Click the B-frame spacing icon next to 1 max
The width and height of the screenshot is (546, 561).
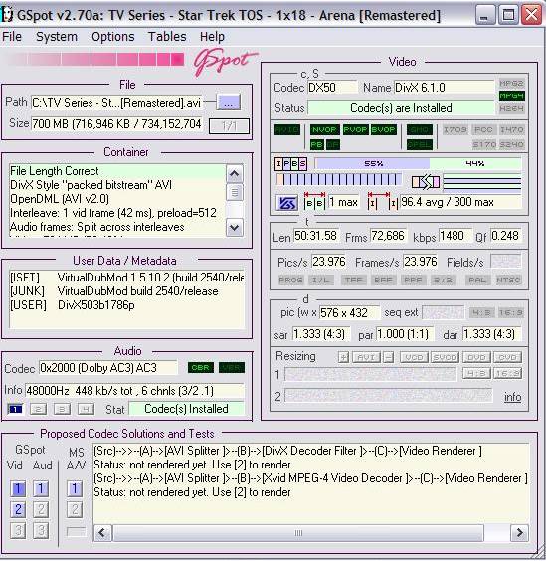(x=314, y=201)
